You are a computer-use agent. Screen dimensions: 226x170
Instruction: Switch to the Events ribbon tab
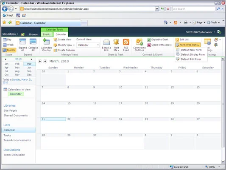pos(47,34)
